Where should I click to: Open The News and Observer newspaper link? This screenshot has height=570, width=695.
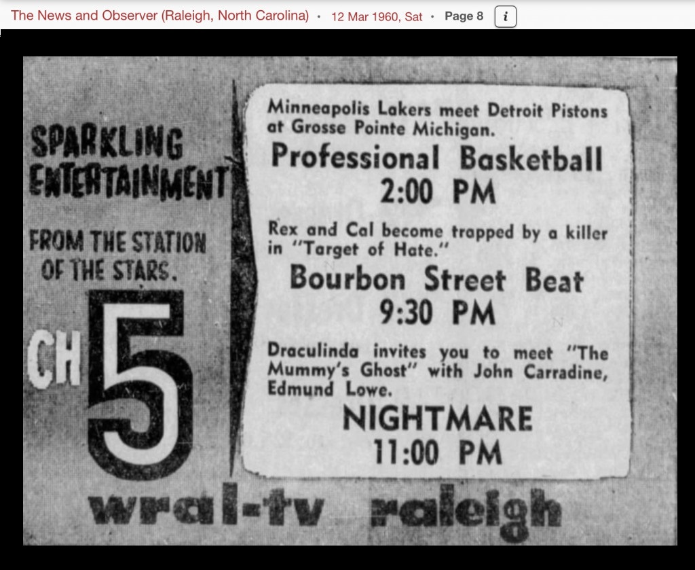[x=160, y=16]
